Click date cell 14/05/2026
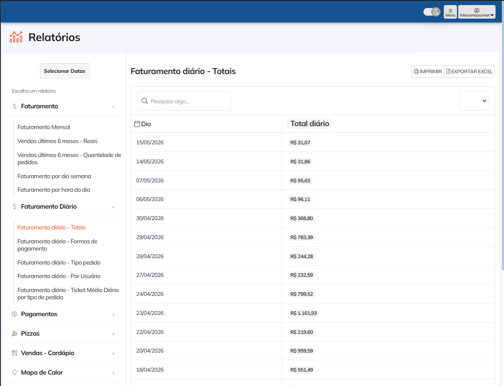Screen dimensions: 504x386 click(150, 161)
